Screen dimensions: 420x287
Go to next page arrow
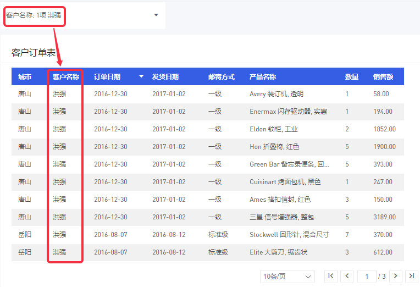point(395,276)
